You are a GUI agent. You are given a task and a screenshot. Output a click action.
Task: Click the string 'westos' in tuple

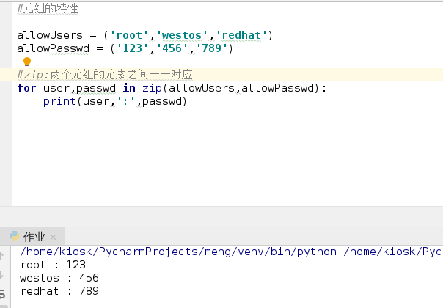(182, 35)
